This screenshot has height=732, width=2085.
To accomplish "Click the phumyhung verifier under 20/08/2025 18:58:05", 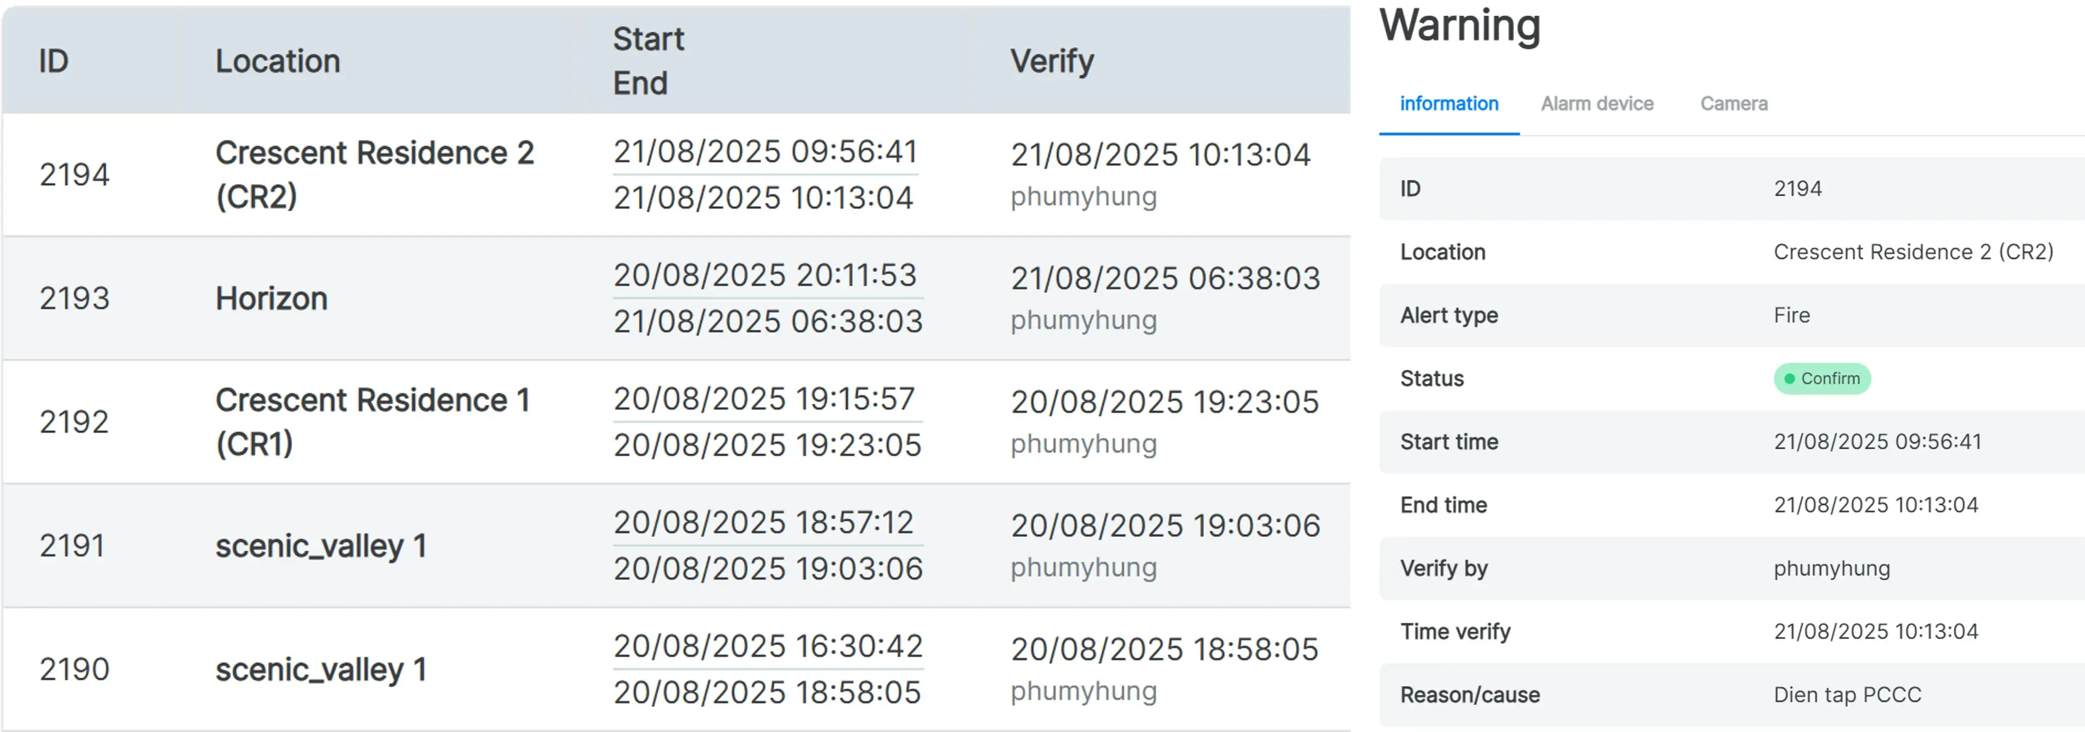I will pyautogui.click(x=1083, y=691).
